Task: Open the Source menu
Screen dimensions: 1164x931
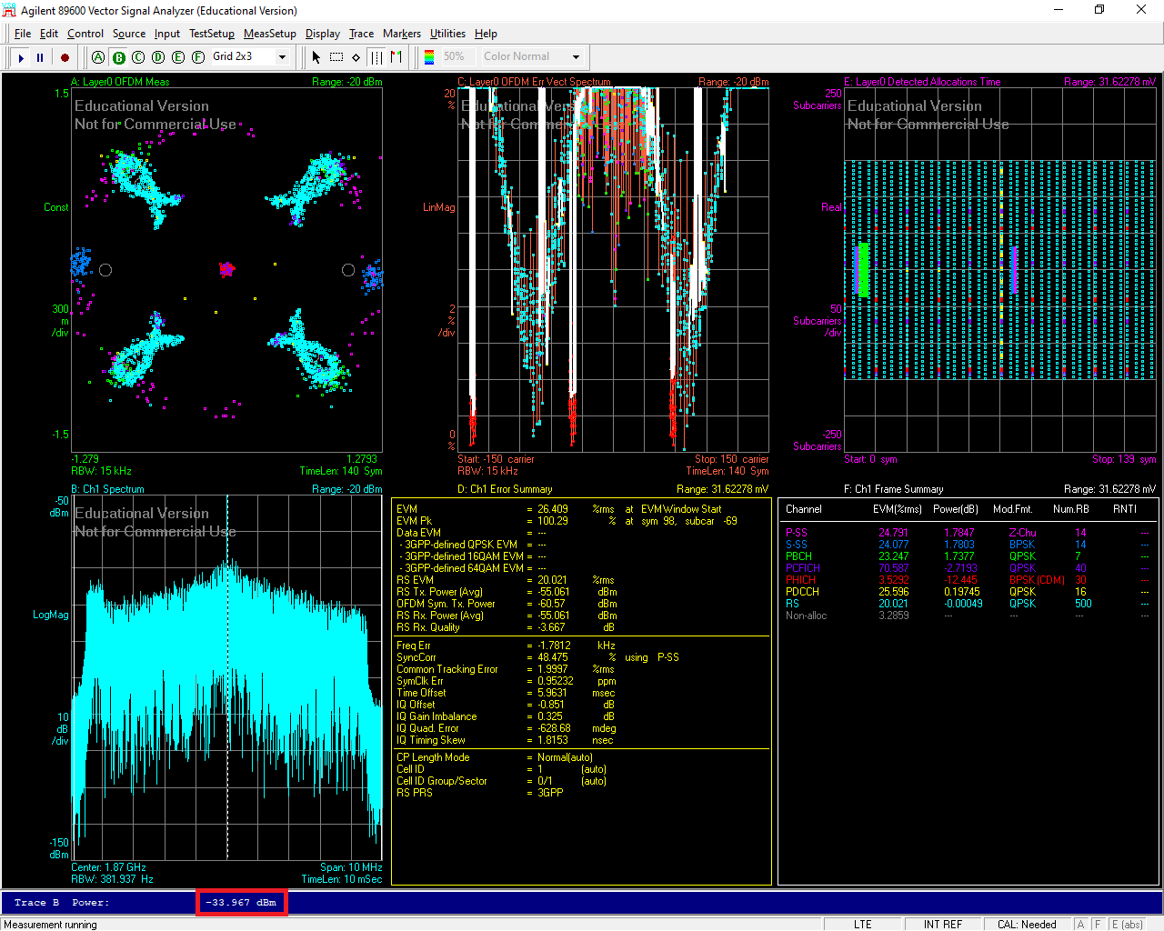Action: tap(129, 34)
